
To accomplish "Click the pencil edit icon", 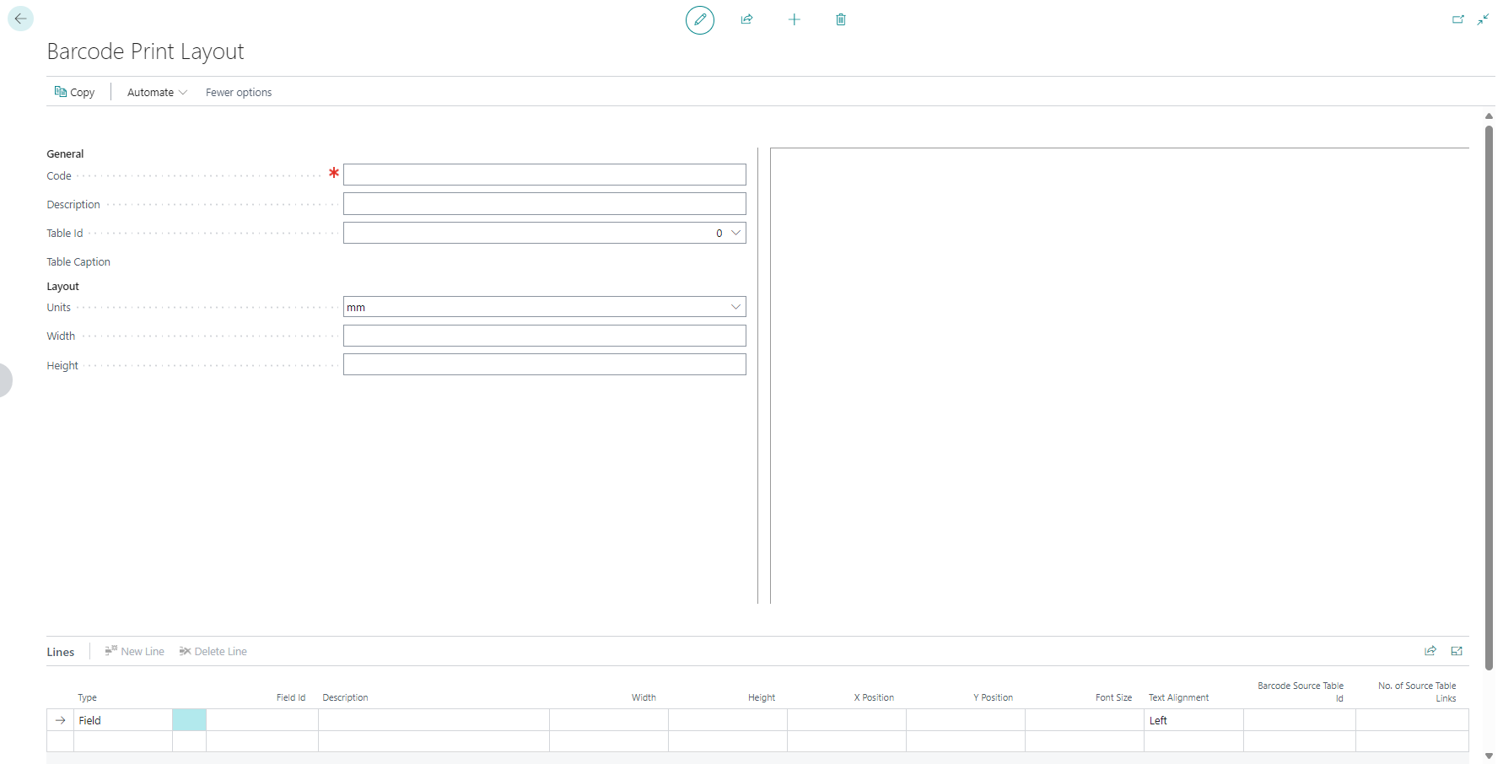I will pos(699,19).
